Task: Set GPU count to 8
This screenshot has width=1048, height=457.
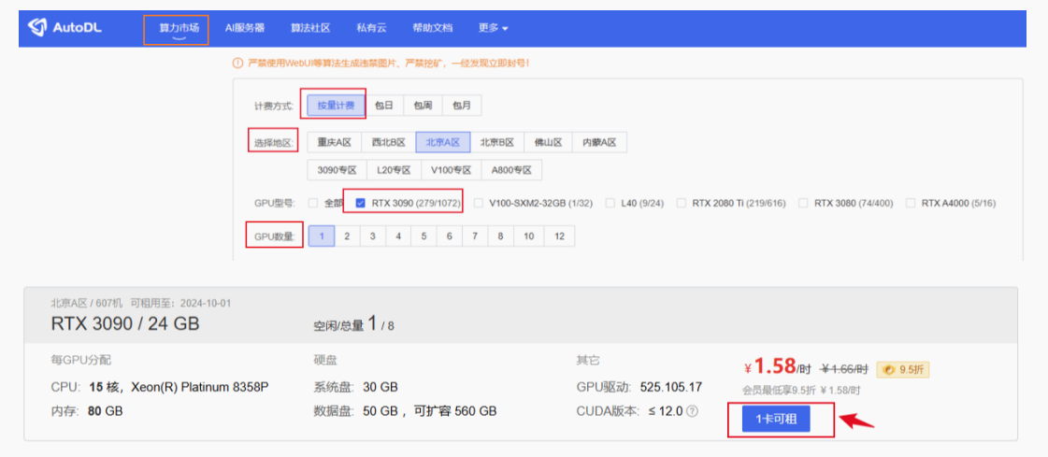Action: pos(500,236)
